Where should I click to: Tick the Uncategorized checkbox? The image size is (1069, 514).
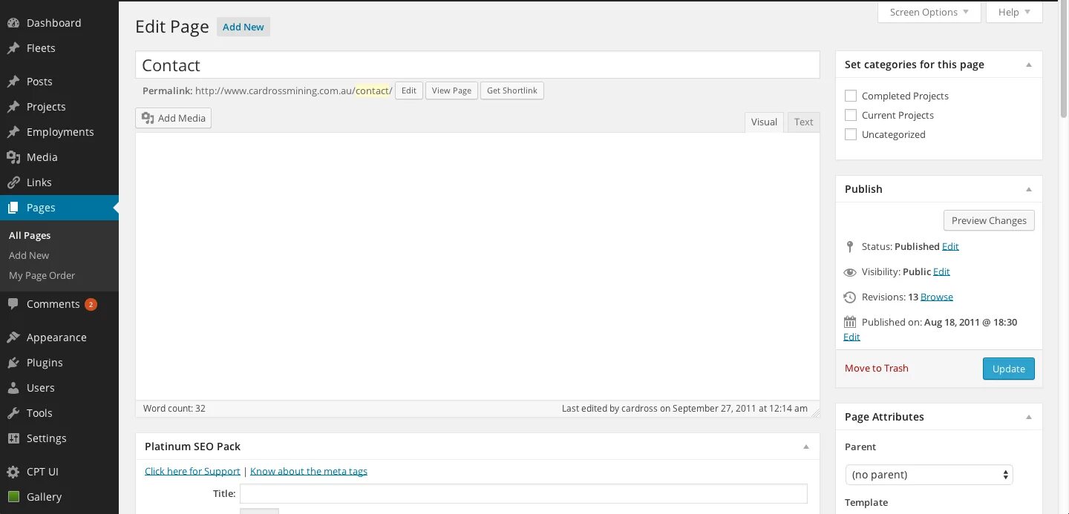tap(851, 134)
